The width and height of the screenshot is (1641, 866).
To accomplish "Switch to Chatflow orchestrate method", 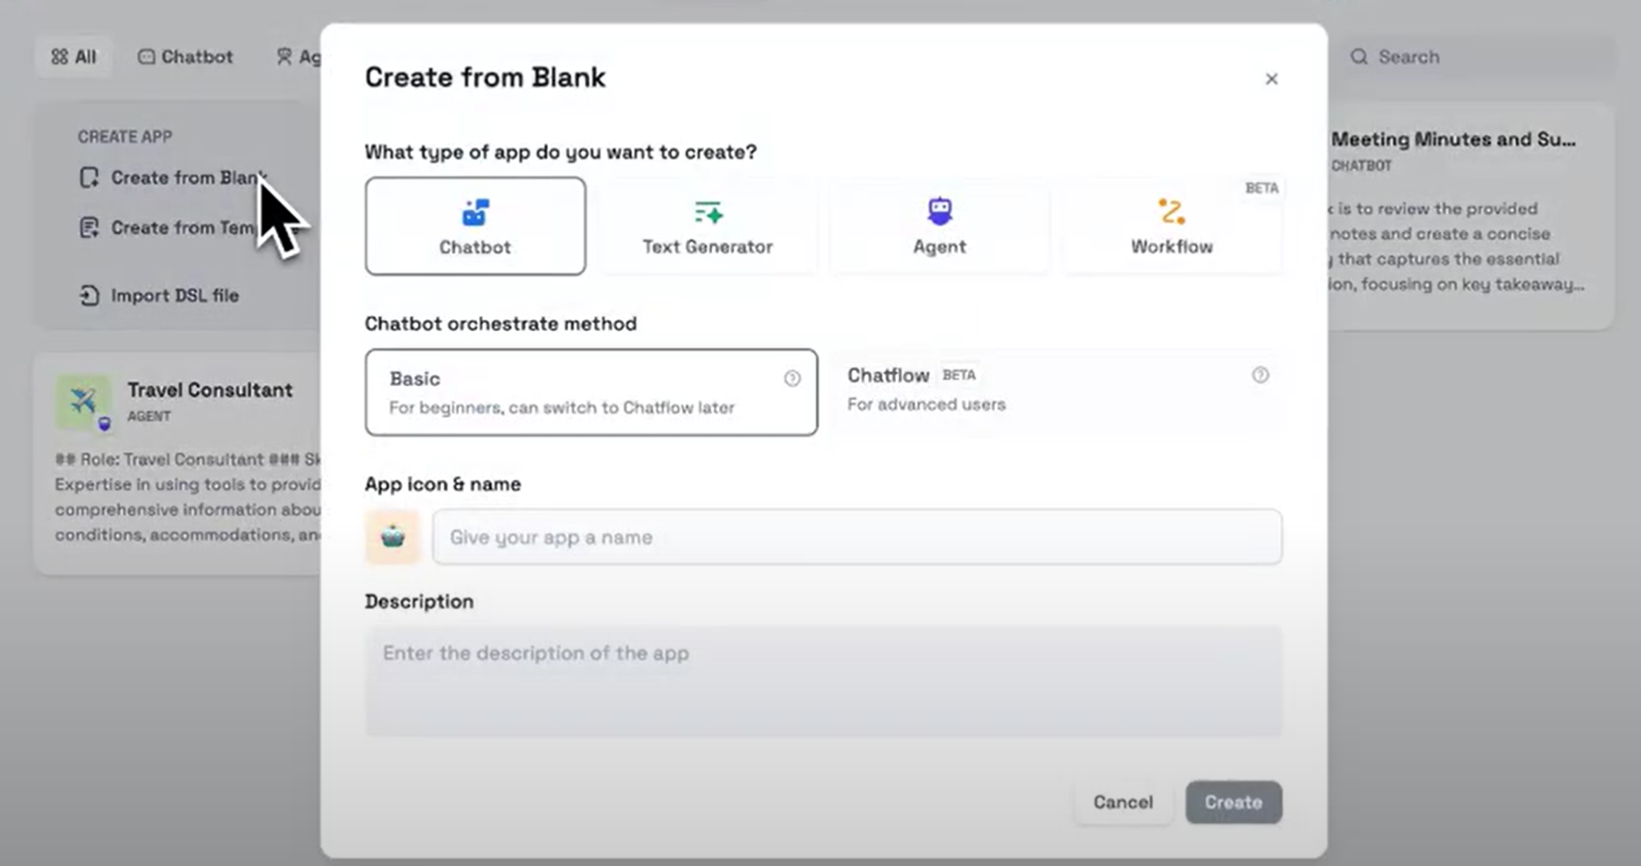I will [1048, 390].
